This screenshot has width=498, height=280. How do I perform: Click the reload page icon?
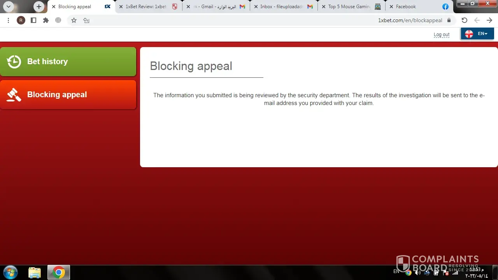464,20
